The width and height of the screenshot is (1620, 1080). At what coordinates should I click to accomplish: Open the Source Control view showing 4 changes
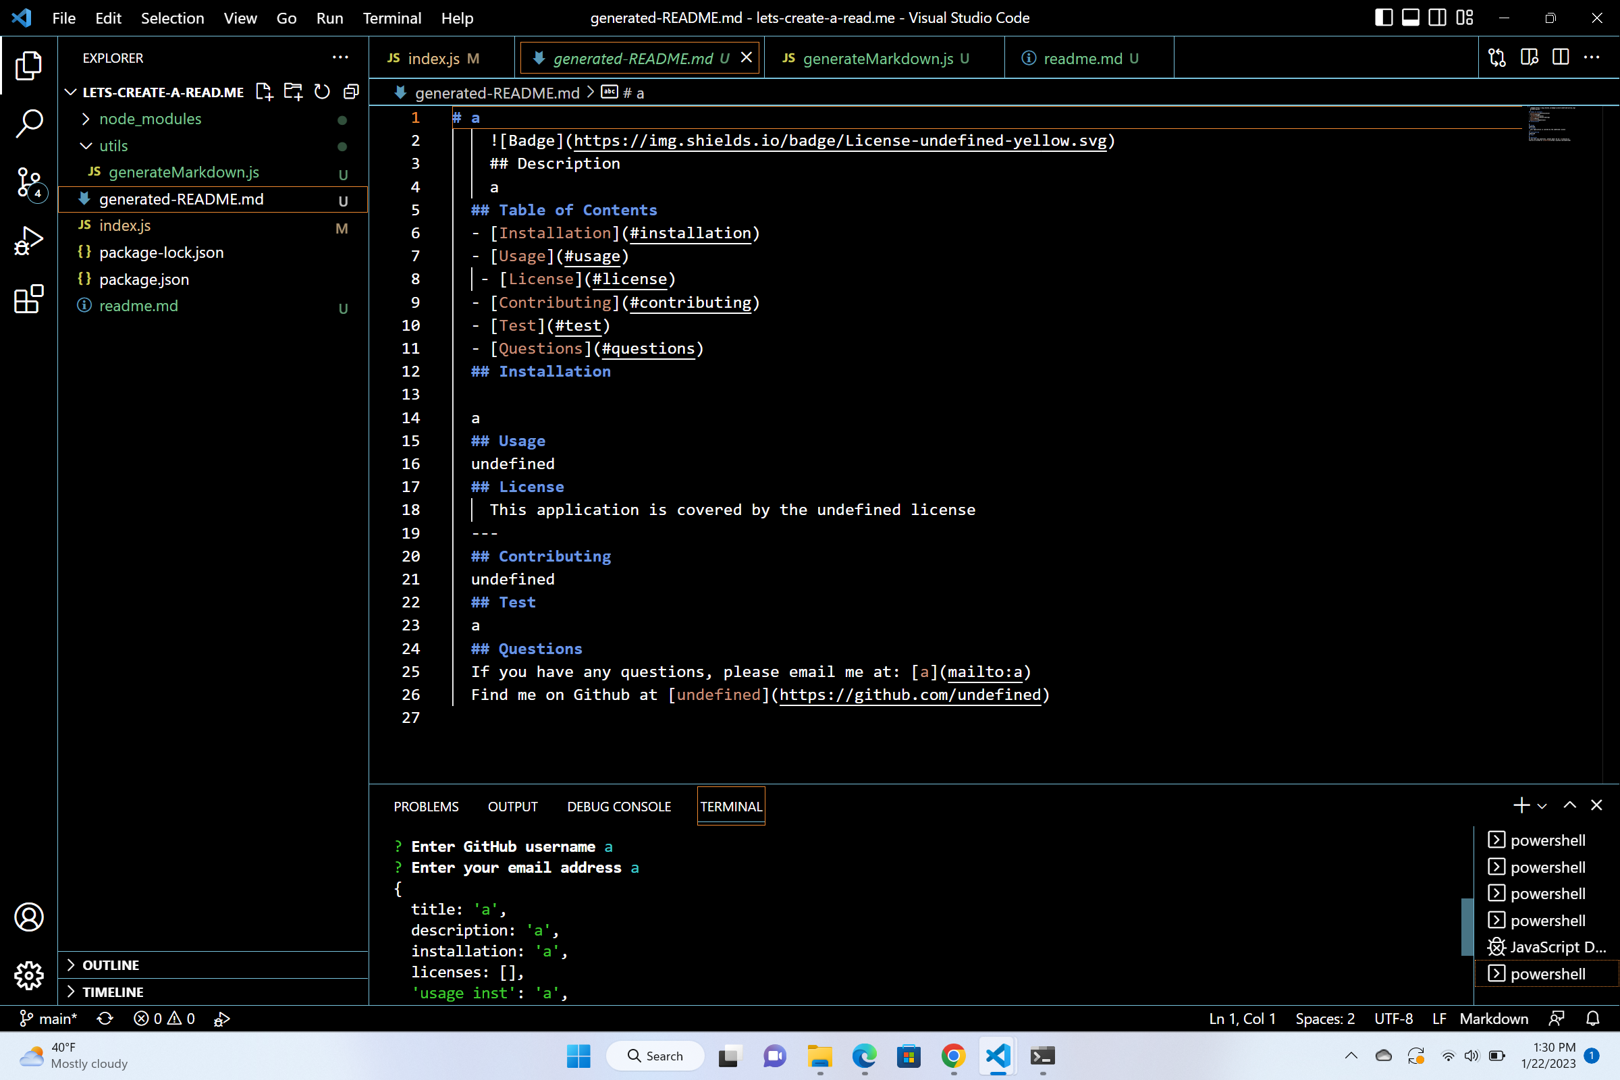point(28,183)
